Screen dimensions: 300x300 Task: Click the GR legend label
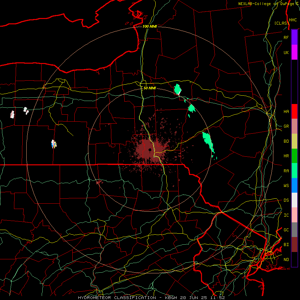[x=286, y=126]
